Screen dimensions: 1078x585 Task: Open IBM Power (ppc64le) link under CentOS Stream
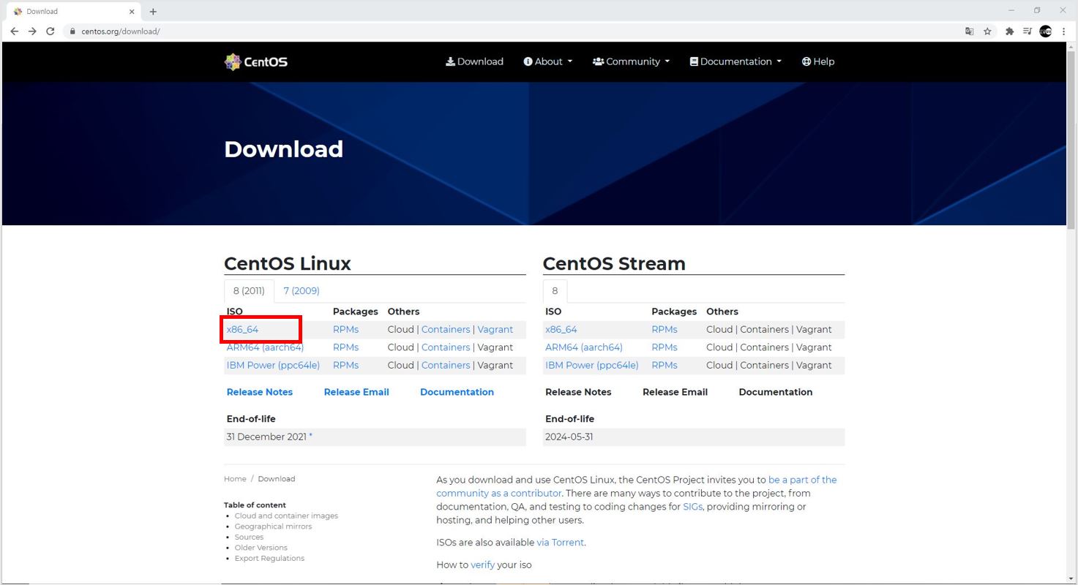592,365
